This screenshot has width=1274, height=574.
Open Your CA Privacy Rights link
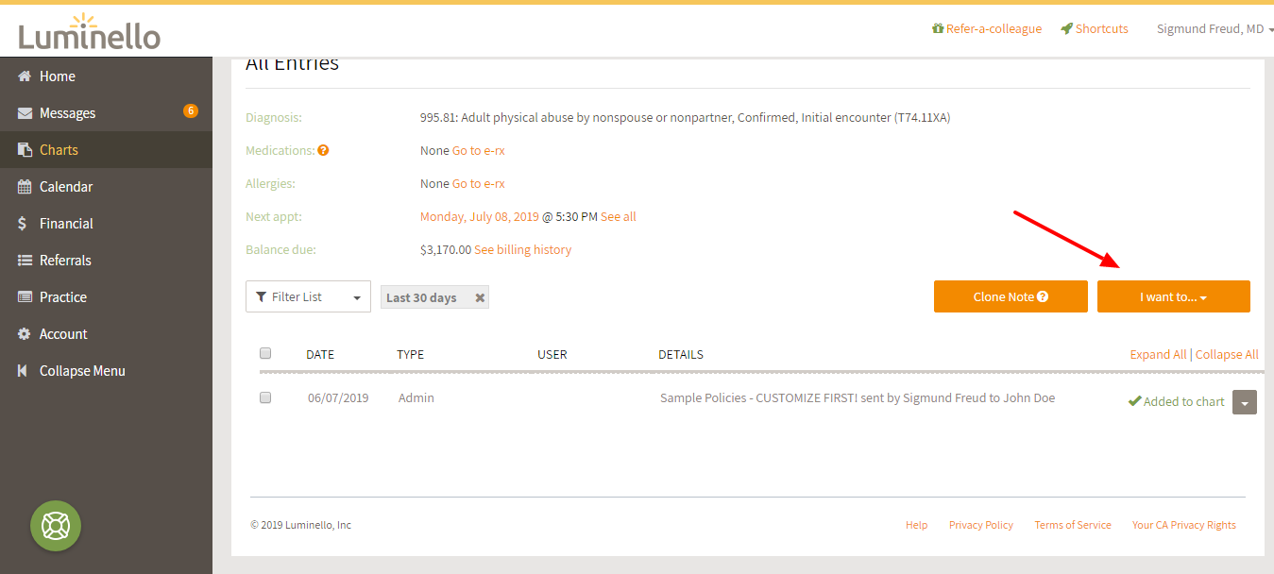(x=1184, y=525)
